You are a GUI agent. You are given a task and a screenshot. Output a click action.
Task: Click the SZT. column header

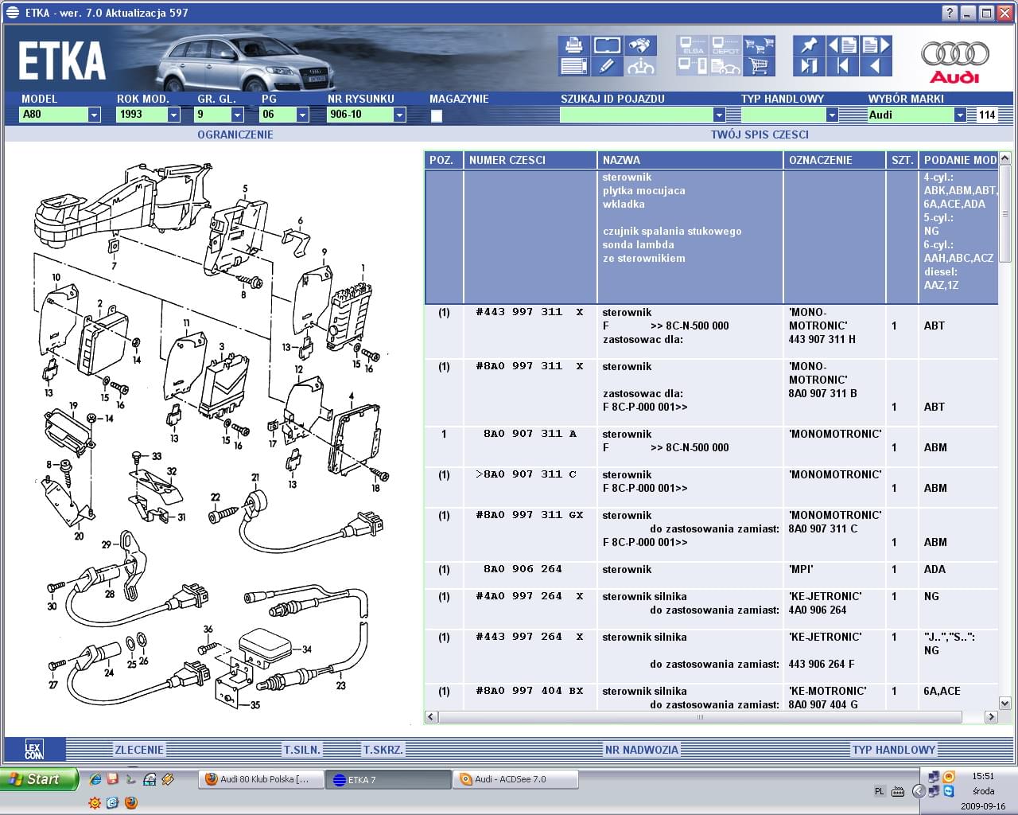tap(902, 160)
